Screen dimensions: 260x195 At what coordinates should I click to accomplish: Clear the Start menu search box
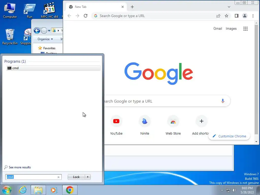pyautogui.click(x=58, y=177)
